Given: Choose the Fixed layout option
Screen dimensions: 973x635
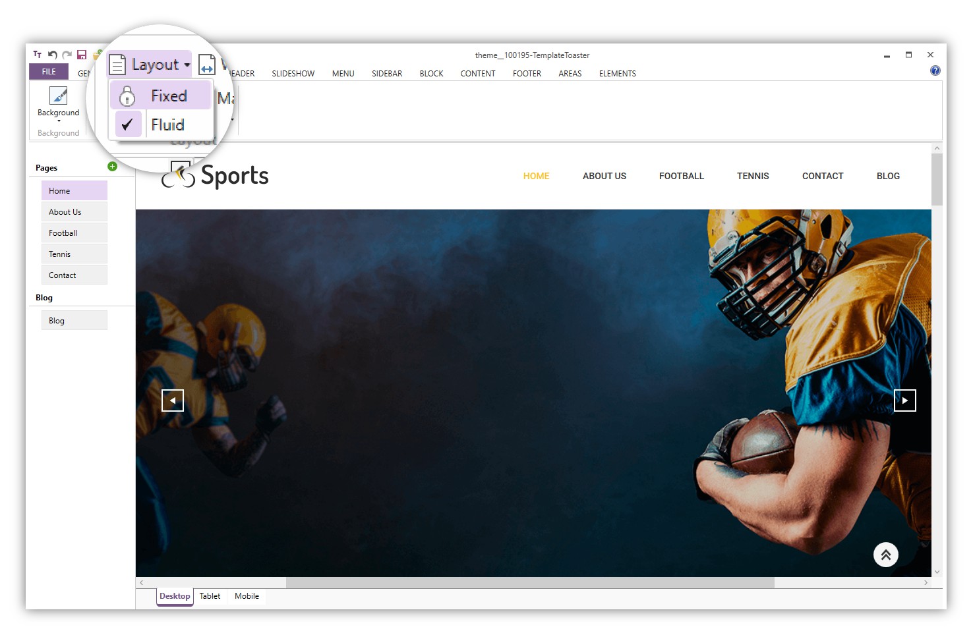Looking at the screenshot, I should pyautogui.click(x=161, y=96).
